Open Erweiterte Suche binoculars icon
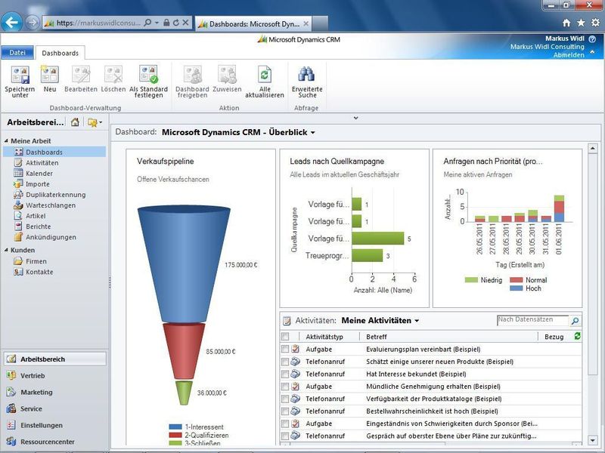 pos(307,74)
